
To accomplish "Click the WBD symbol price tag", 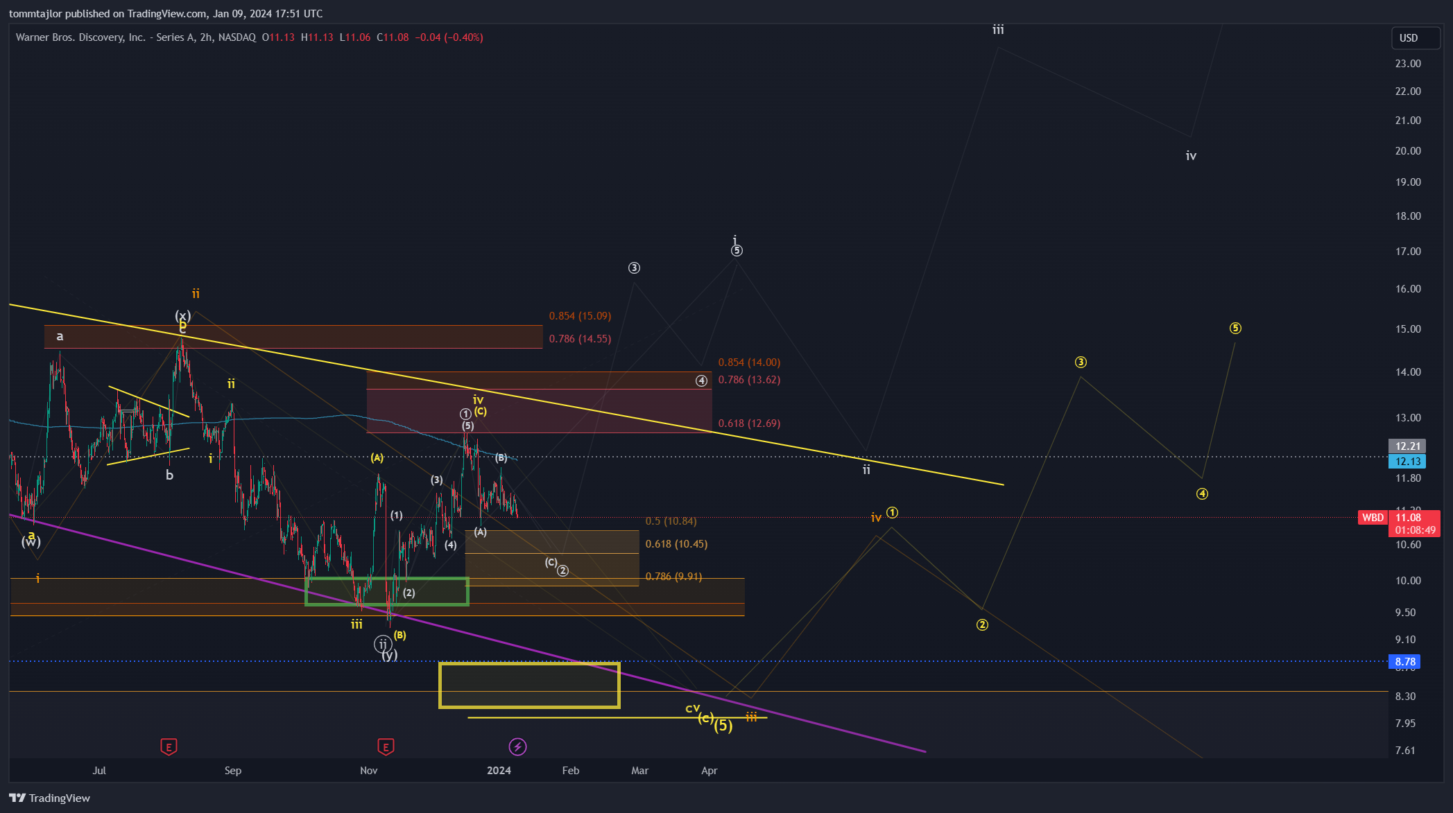I will click(x=1373, y=518).
